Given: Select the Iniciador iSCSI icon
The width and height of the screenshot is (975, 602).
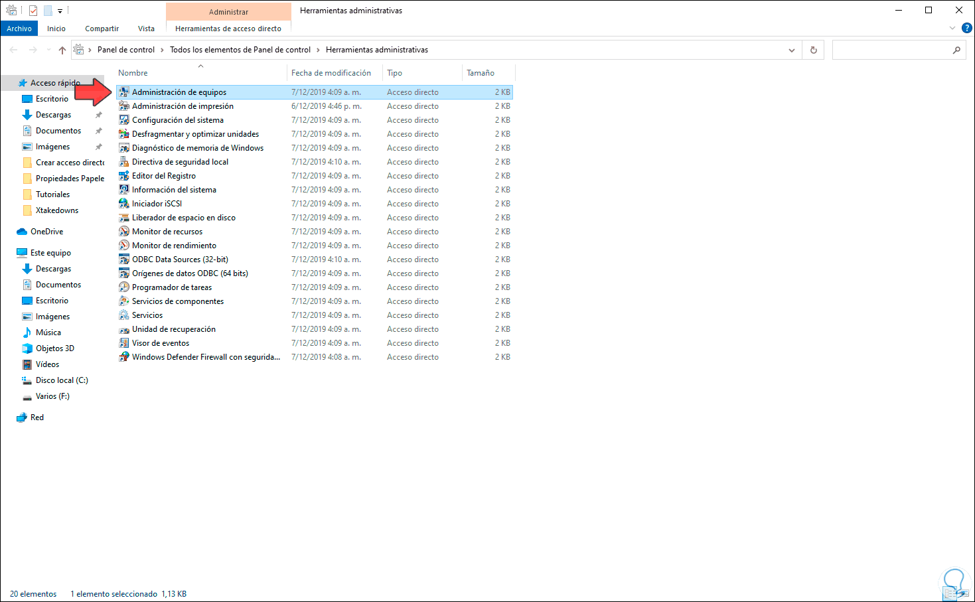Looking at the screenshot, I should (124, 204).
